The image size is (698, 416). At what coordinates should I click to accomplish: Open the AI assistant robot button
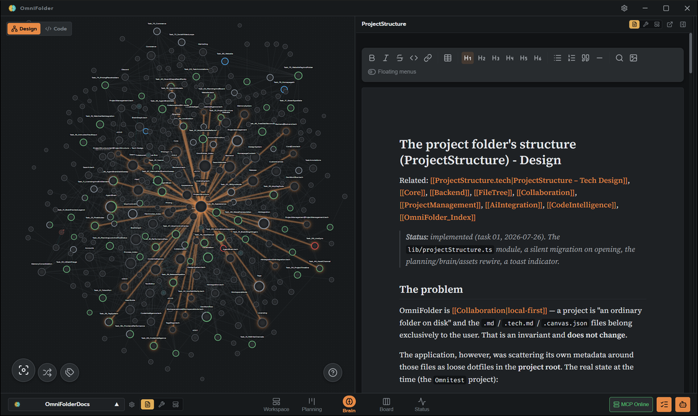point(682,404)
